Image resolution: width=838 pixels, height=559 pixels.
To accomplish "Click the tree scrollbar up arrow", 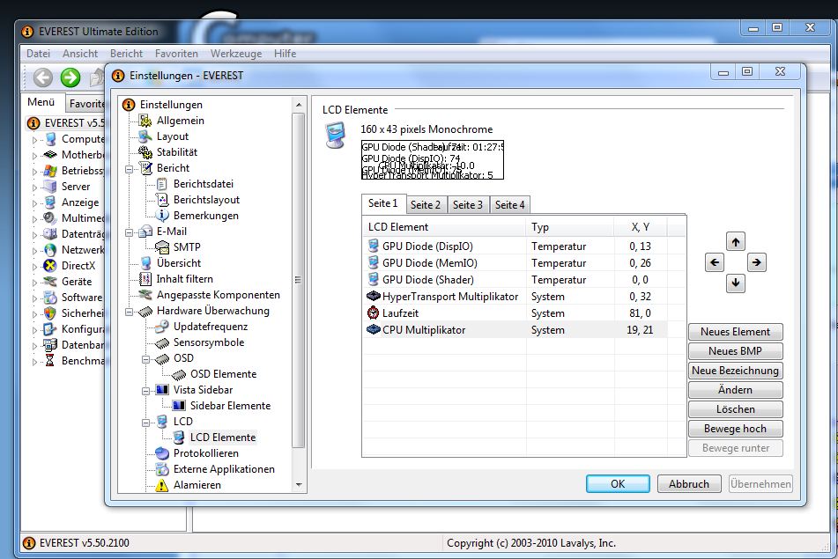I will pyautogui.click(x=299, y=105).
